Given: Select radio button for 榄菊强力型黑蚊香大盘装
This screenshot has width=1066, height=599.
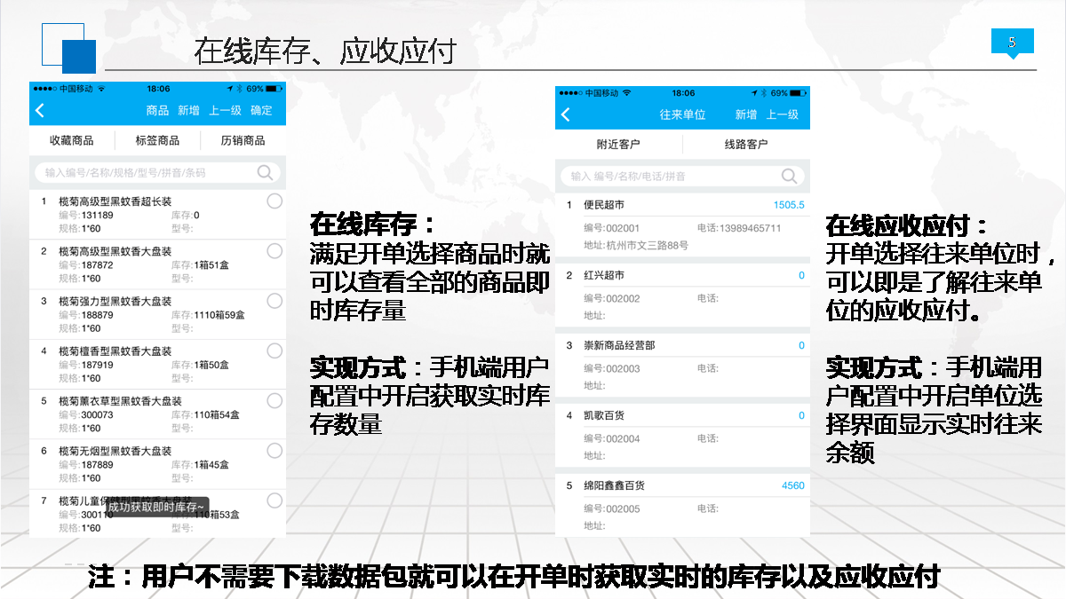Looking at the screenshot, I should 274,301.
